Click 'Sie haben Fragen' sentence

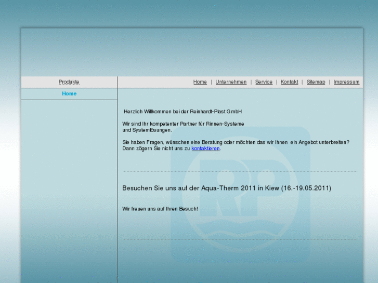236,142
